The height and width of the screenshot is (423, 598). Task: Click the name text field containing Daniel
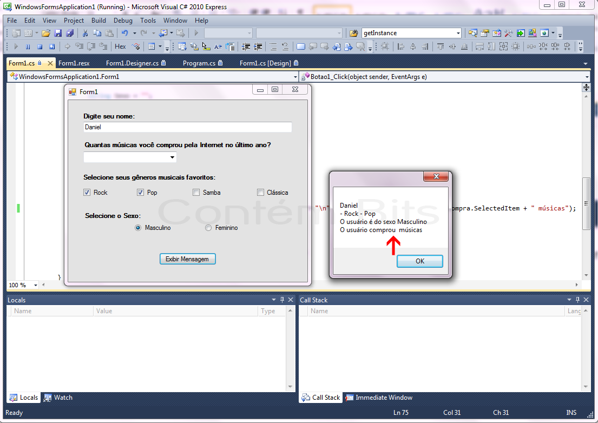tap(188, 127)
